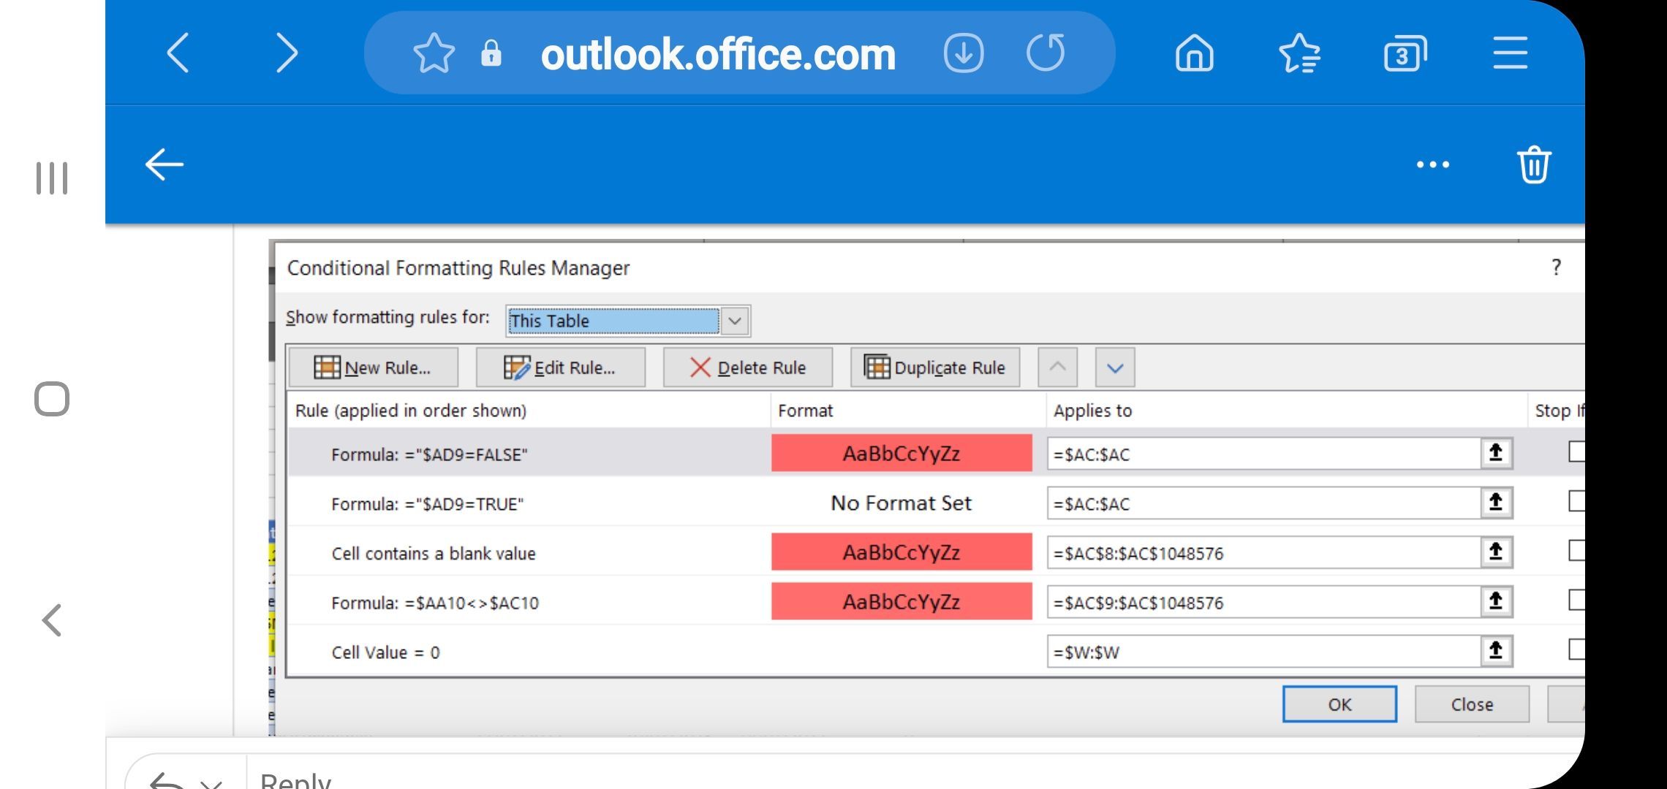Move rule down with down chevron
Viewport: 1667px width, 789px height.
tap(1114, 367)
